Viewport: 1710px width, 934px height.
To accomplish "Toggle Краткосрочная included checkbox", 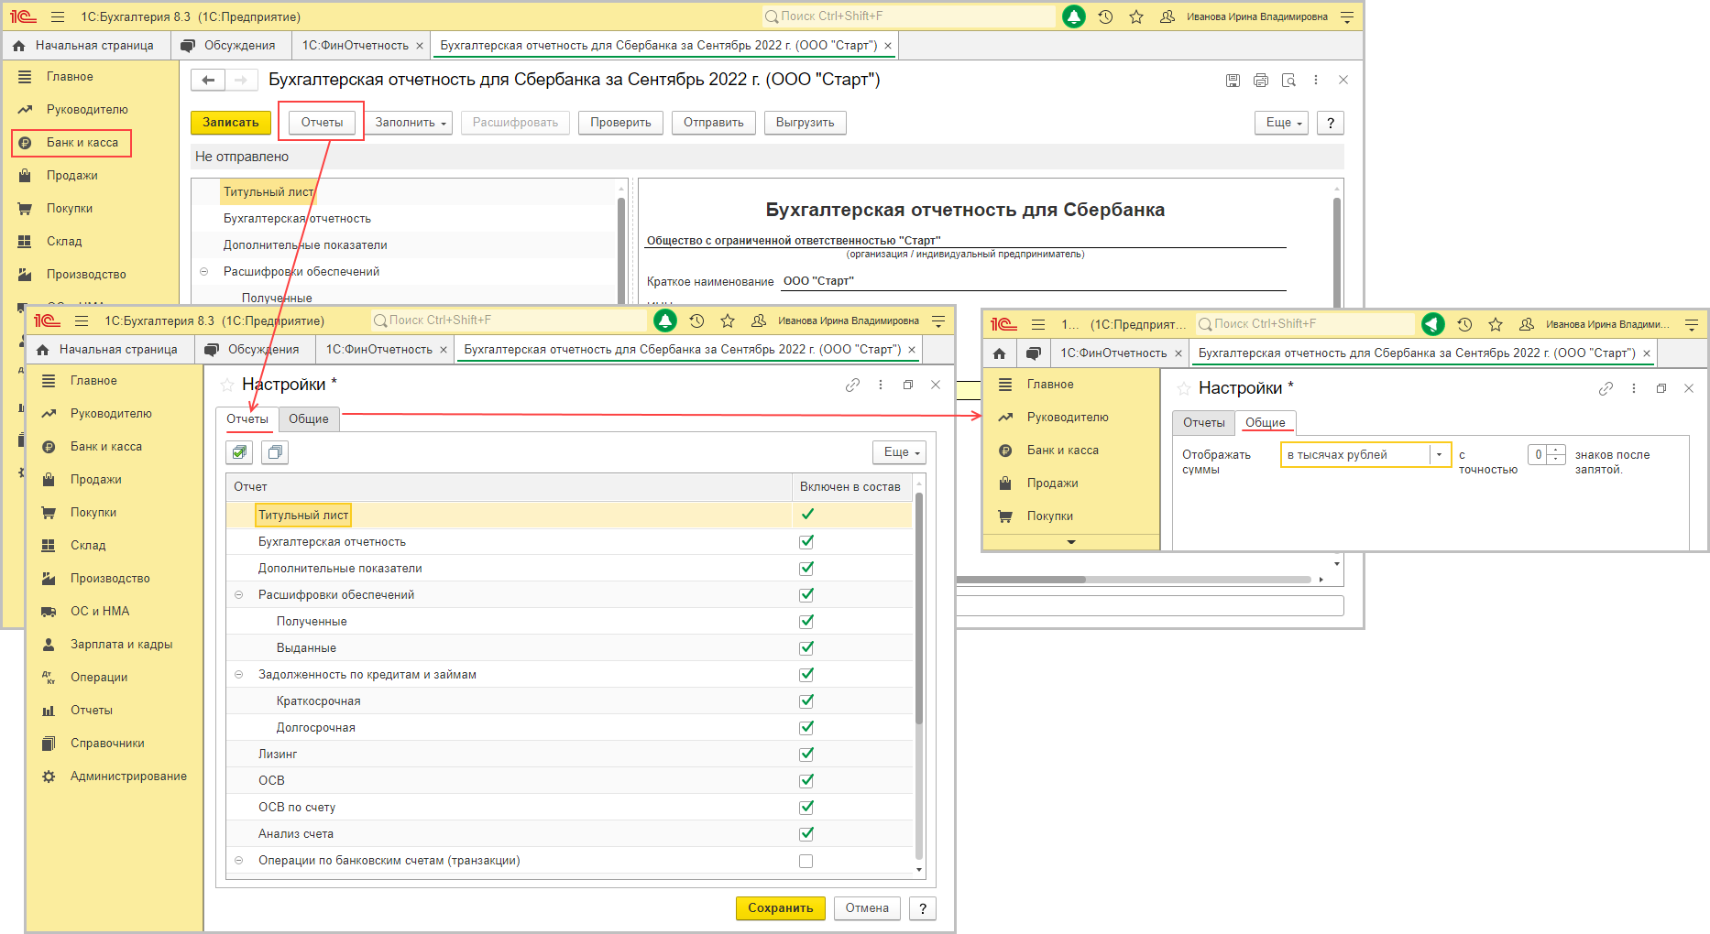I will tap(806, 700).
